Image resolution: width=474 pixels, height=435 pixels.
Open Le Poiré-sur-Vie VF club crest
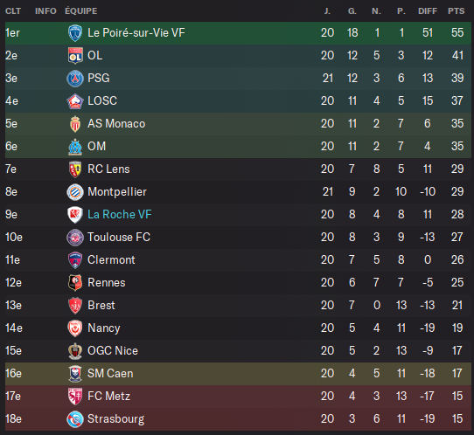[x=75, y=33]
